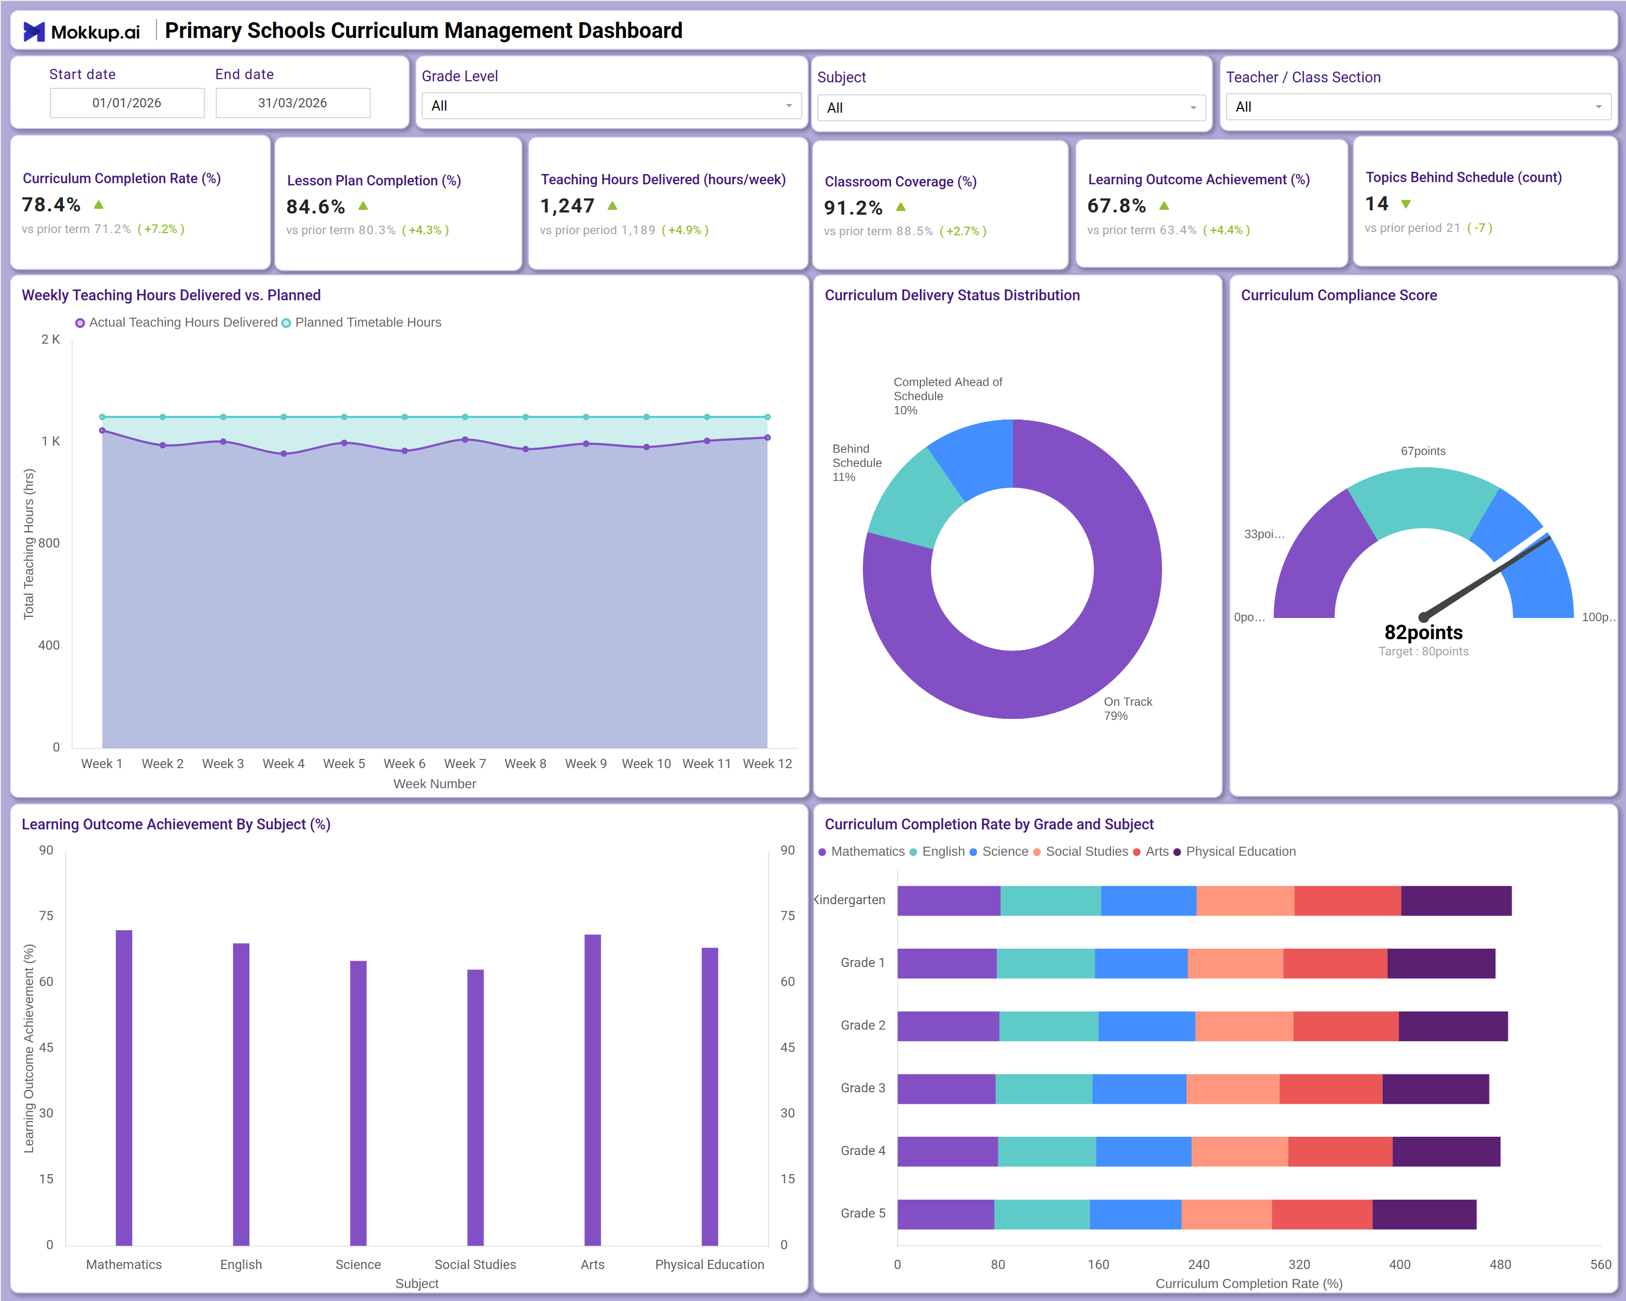Open the Grade Level dropdown
This screenshot has width=1626, height=1301.
[x=611, y=106]
